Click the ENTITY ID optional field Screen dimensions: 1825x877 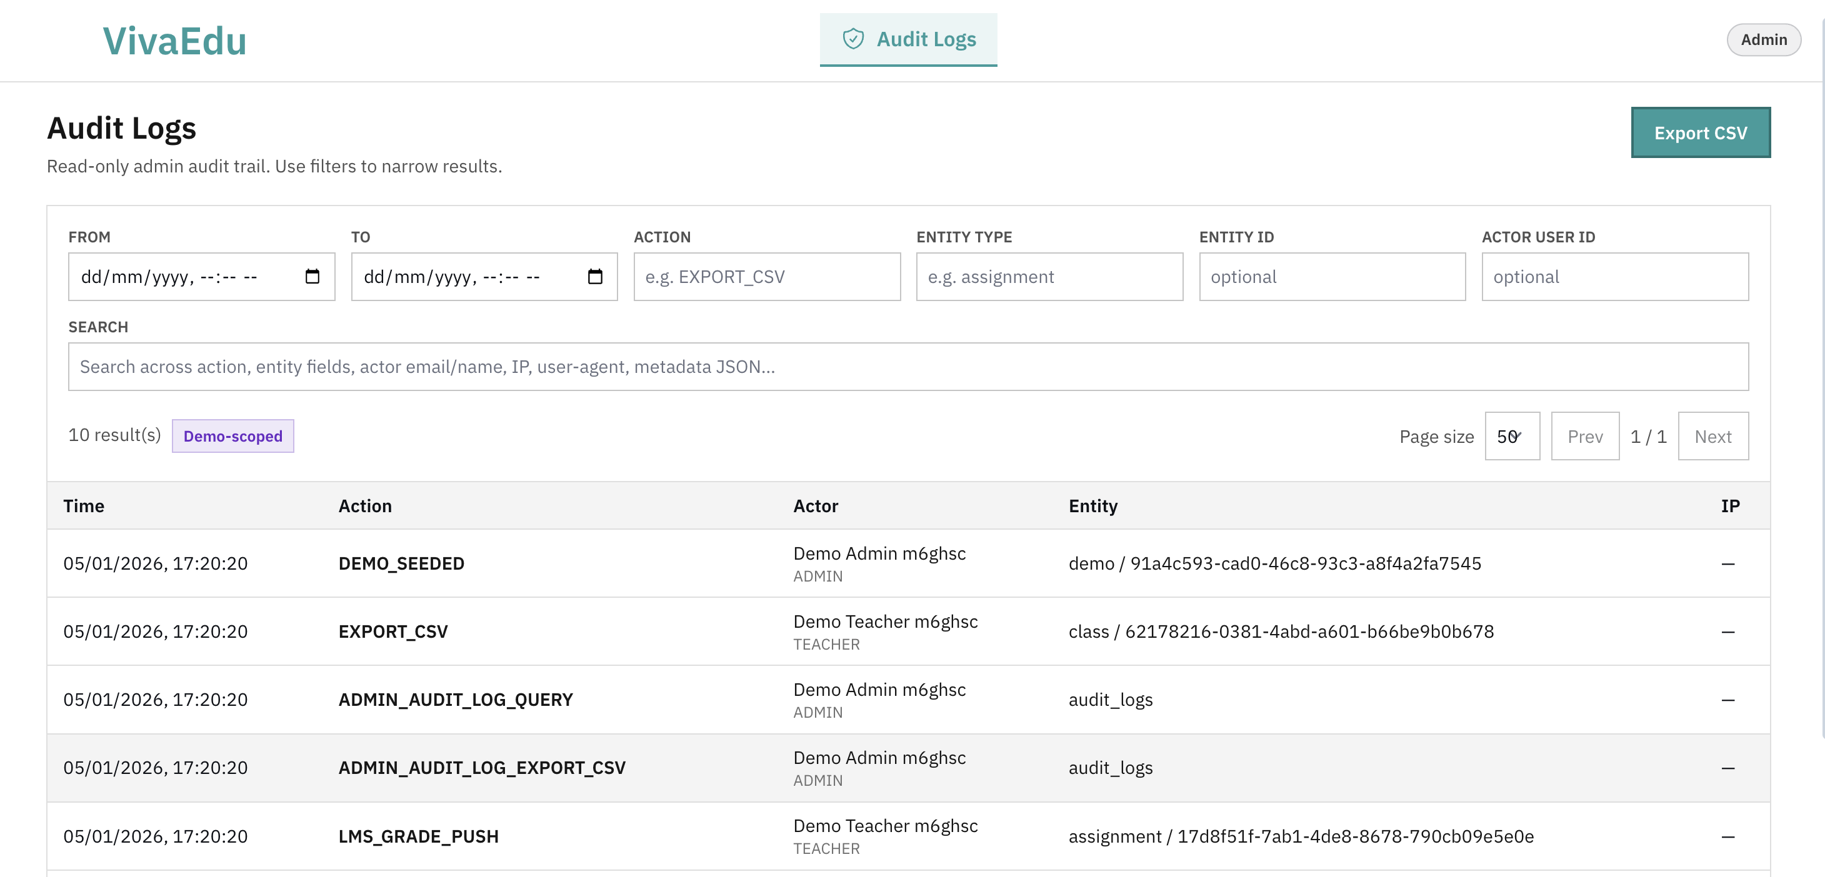[1331, 277]
